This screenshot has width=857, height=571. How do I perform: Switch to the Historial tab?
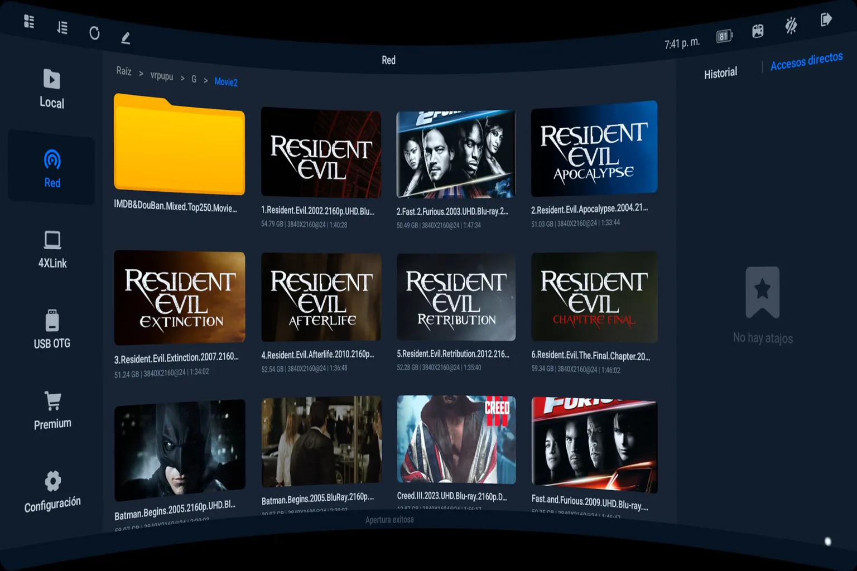point(720,73)
